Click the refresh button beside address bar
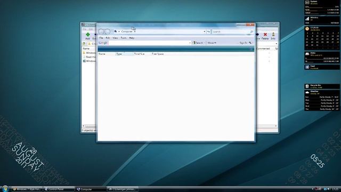Screen dimensions: 341x192 pos(208,32)
